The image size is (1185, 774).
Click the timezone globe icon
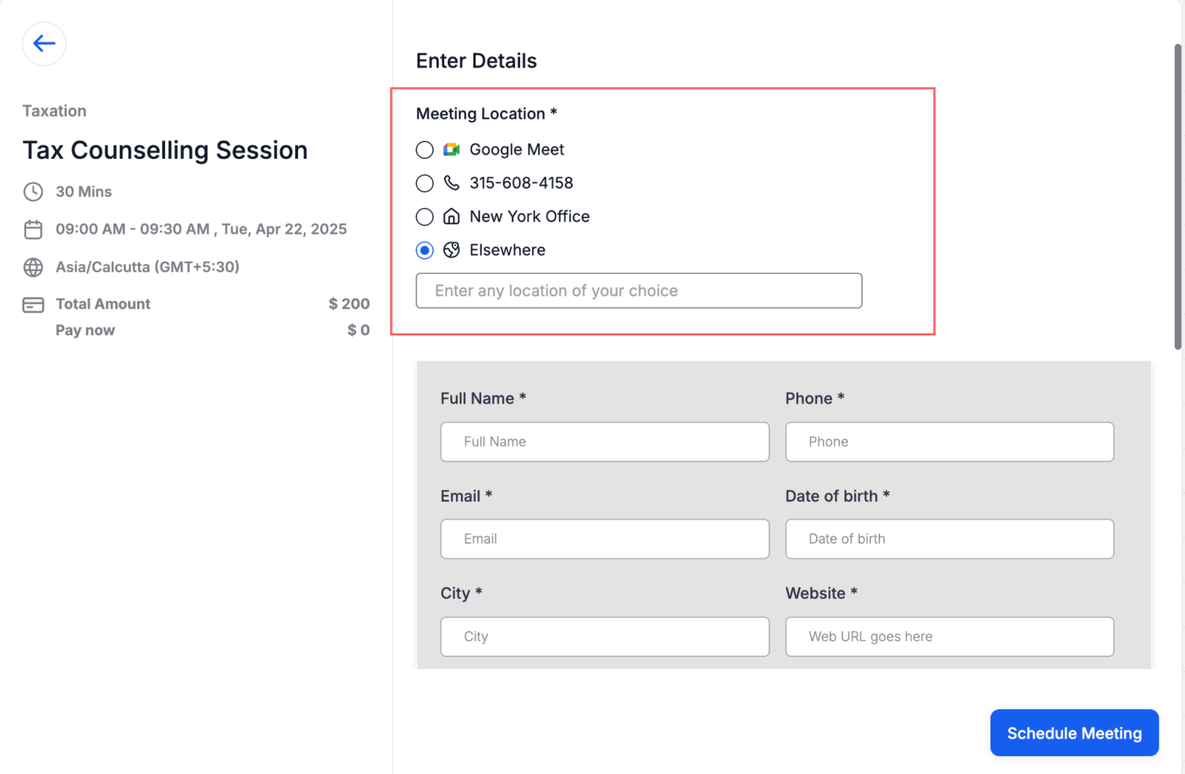pos(33,267)
